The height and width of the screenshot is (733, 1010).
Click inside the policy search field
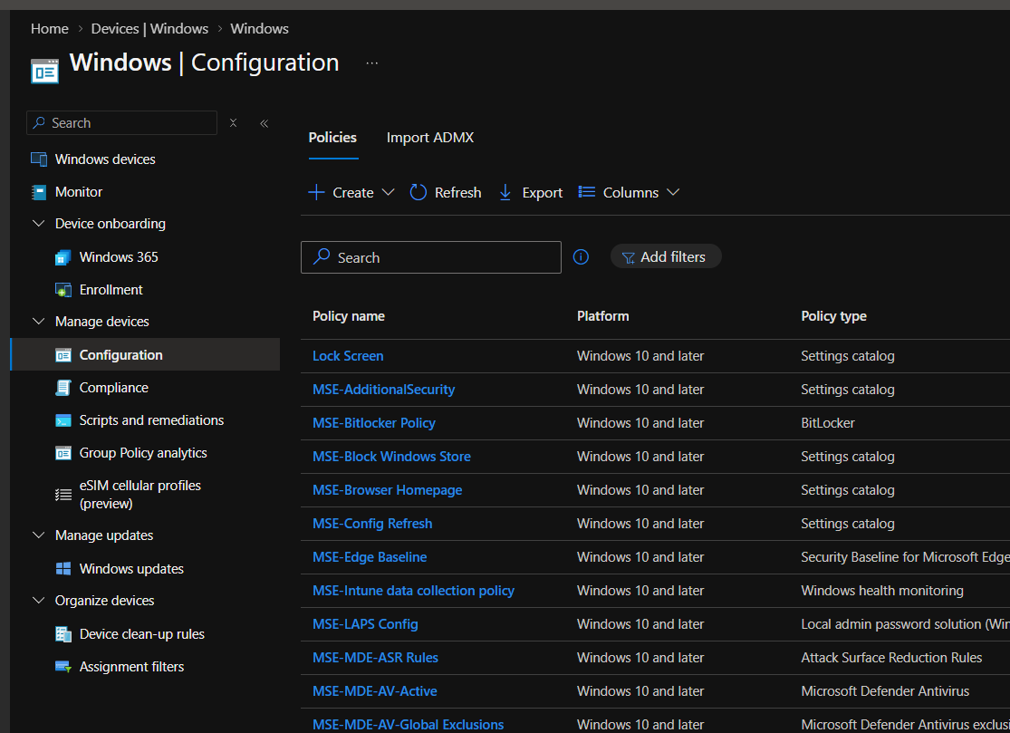pyautogui.click(x=430, y=257)
